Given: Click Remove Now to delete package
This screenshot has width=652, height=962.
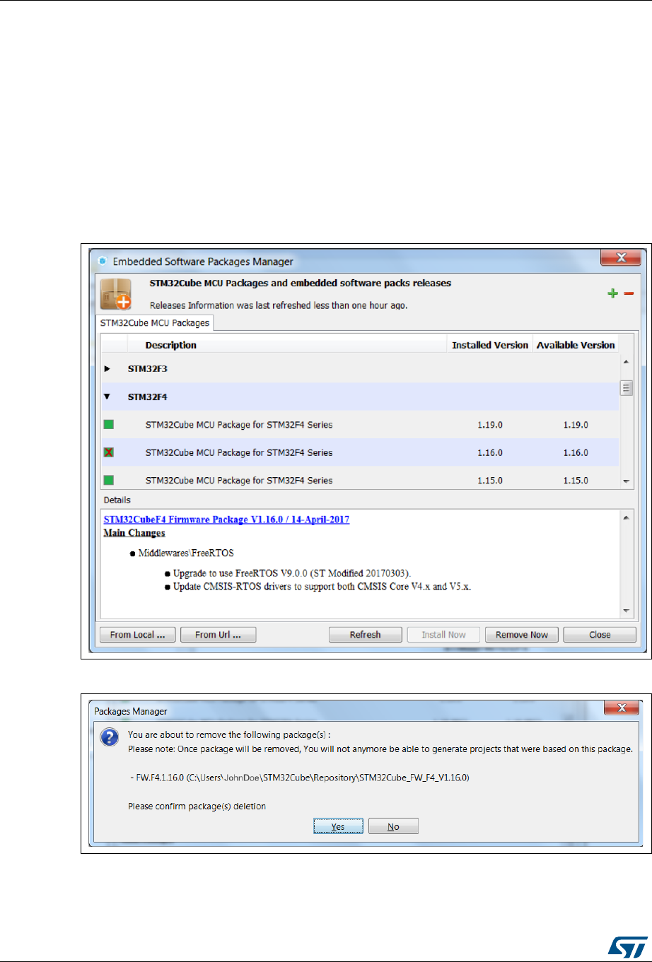Looking at the screenshot, I should [x=522, y=635].
